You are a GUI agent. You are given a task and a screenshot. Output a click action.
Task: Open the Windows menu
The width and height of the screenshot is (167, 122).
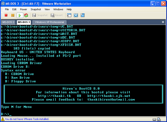click(58, 9)
